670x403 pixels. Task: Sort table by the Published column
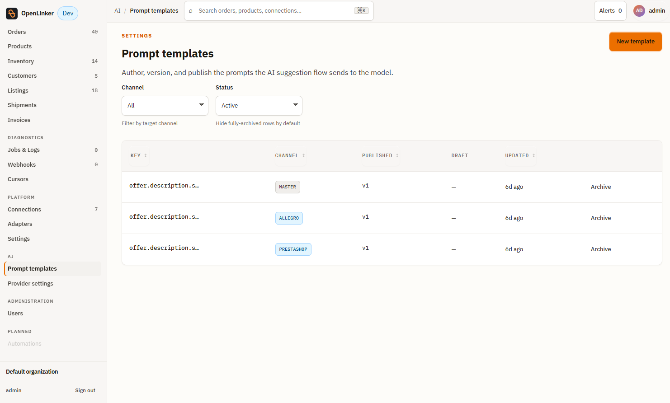coord(380,155)
